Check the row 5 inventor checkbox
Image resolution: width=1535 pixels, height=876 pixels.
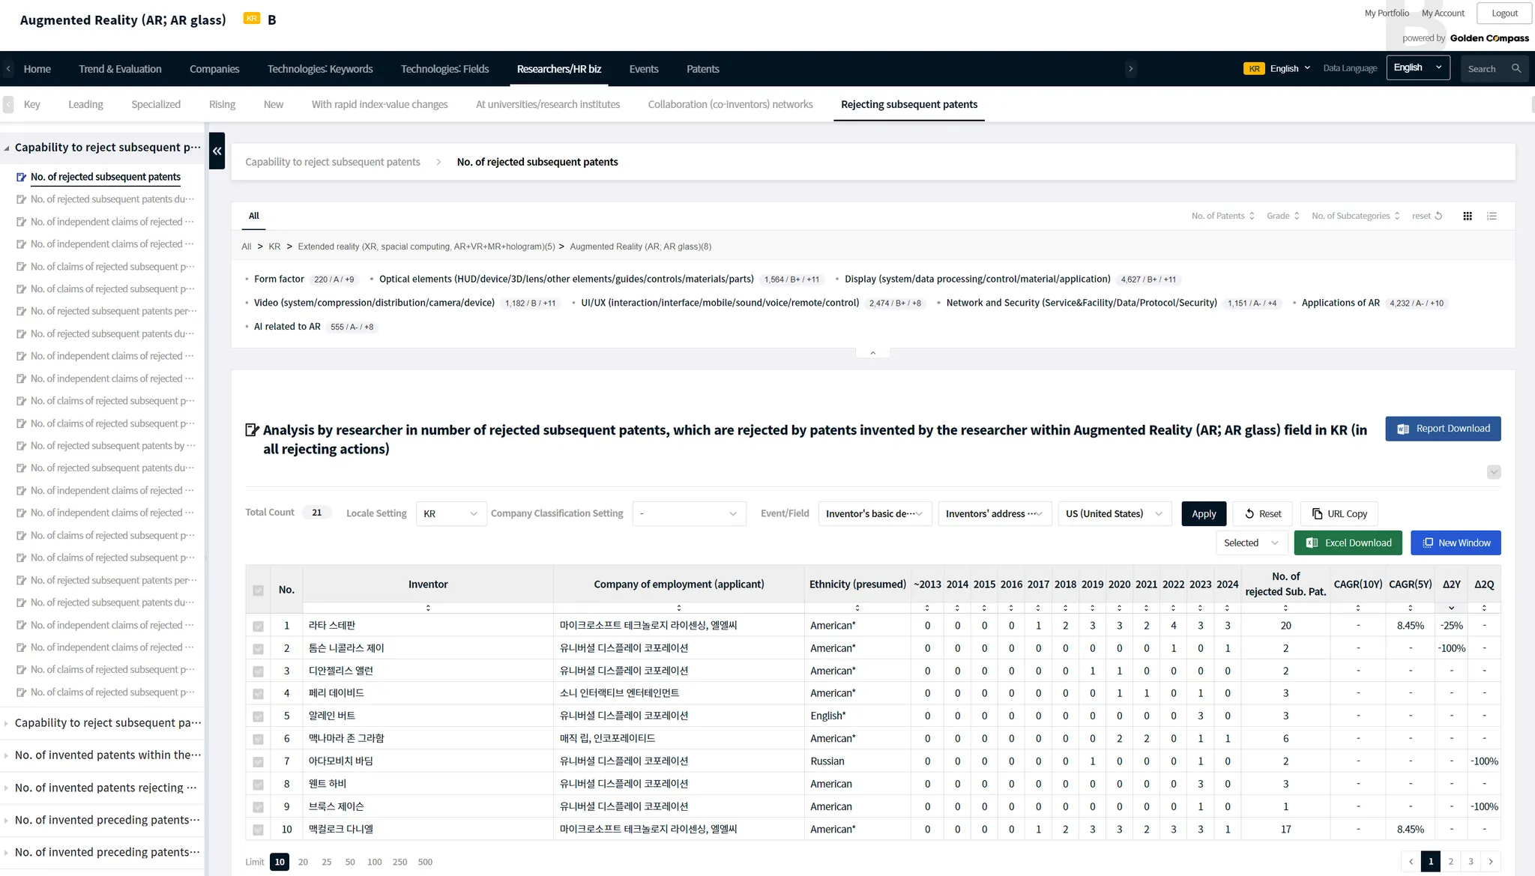point(258,716)
